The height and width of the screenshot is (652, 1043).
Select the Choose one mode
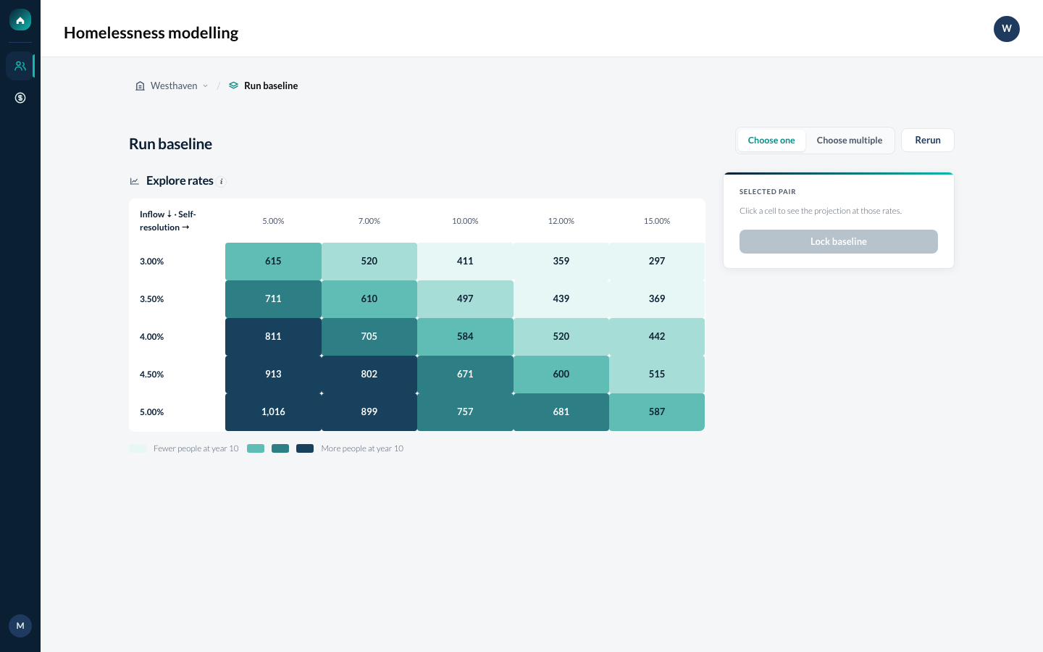point(771,141)
